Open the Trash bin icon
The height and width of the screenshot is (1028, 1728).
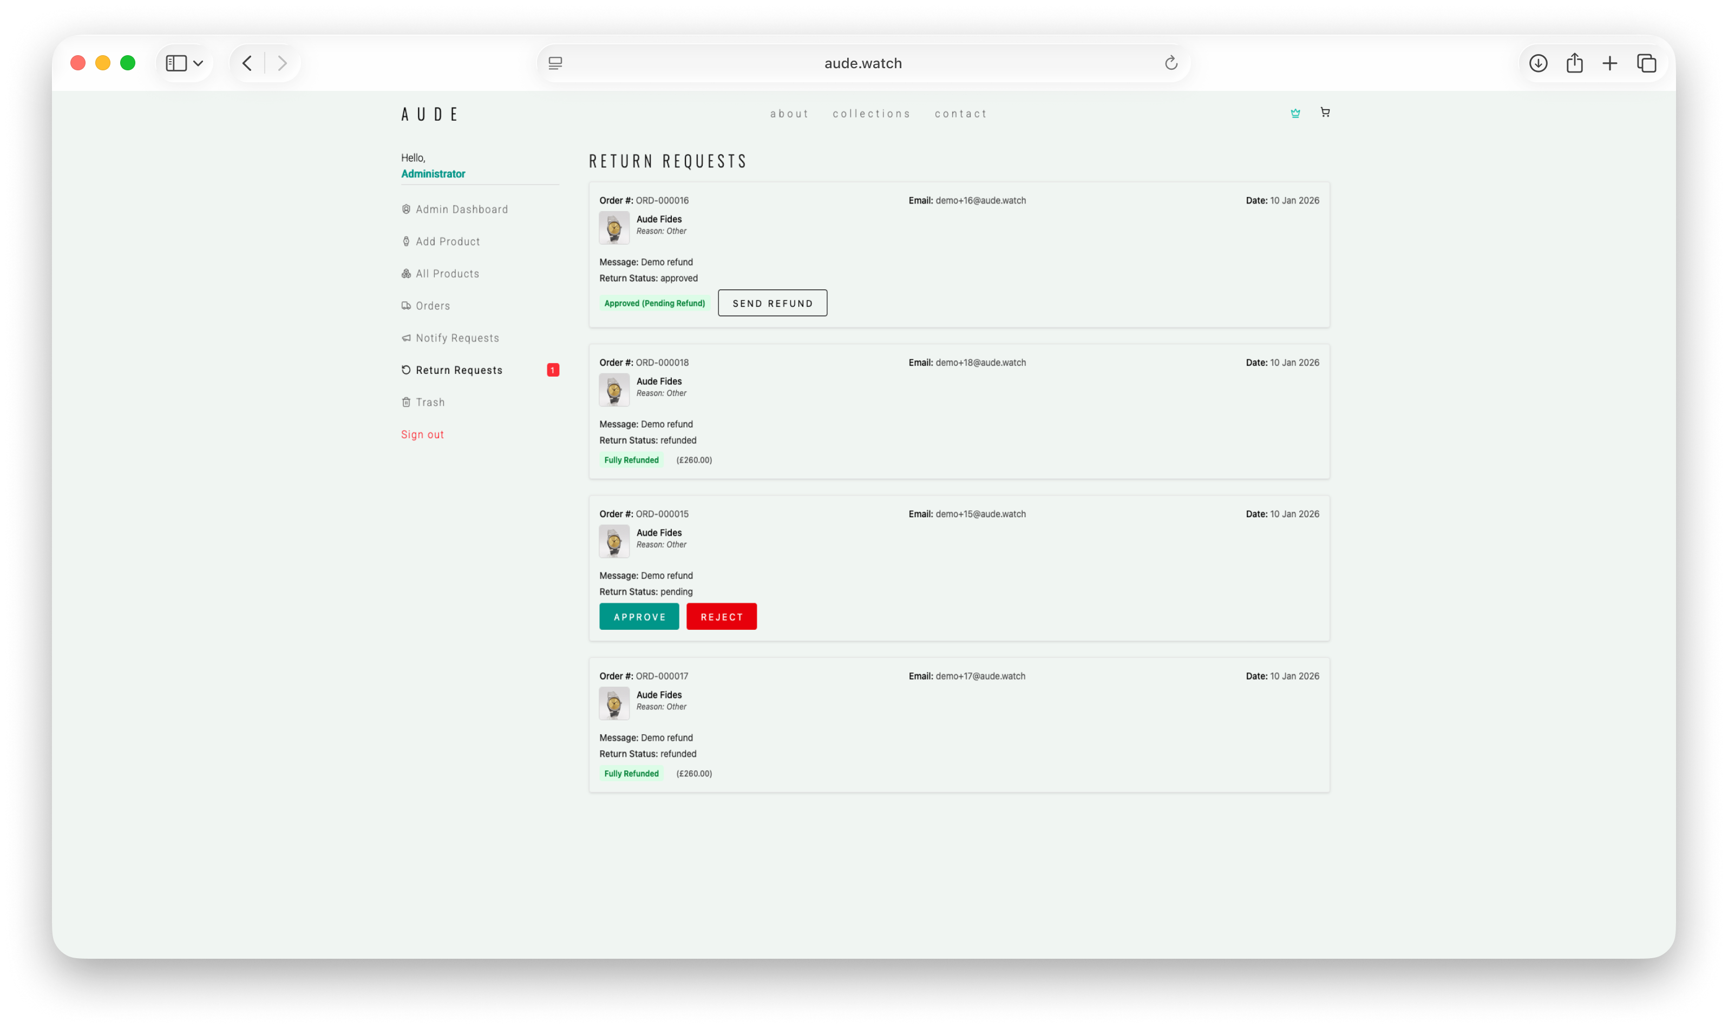pos(405,402)
